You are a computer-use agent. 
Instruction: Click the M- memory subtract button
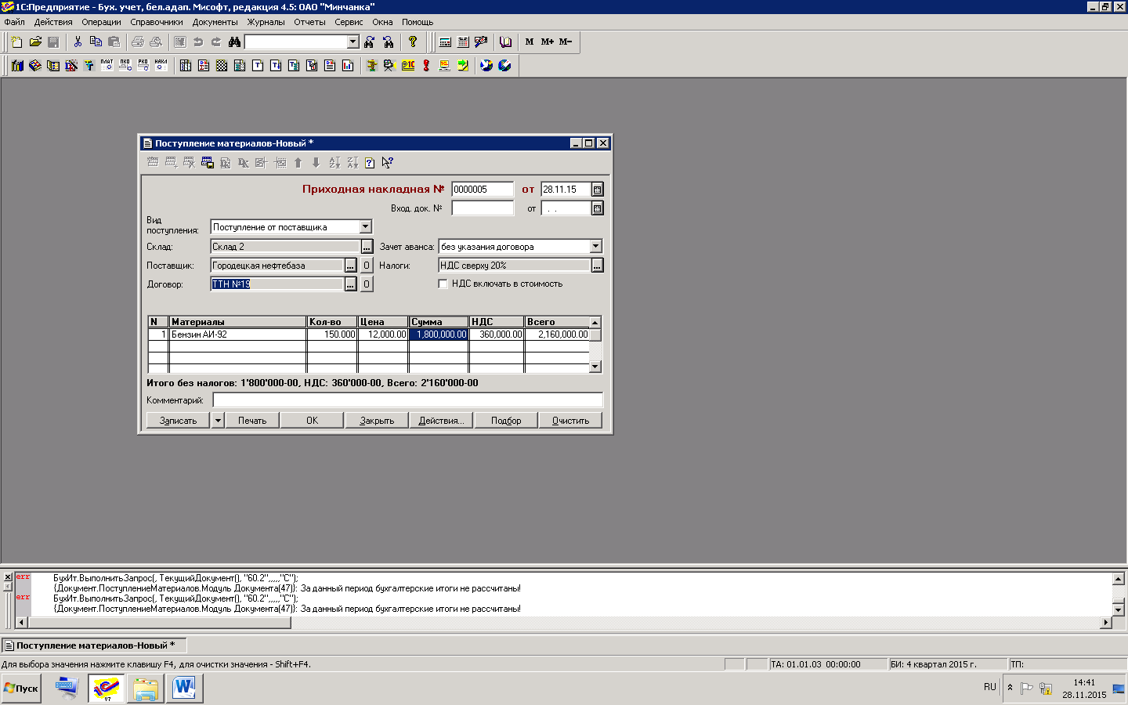tap(566, 42)
